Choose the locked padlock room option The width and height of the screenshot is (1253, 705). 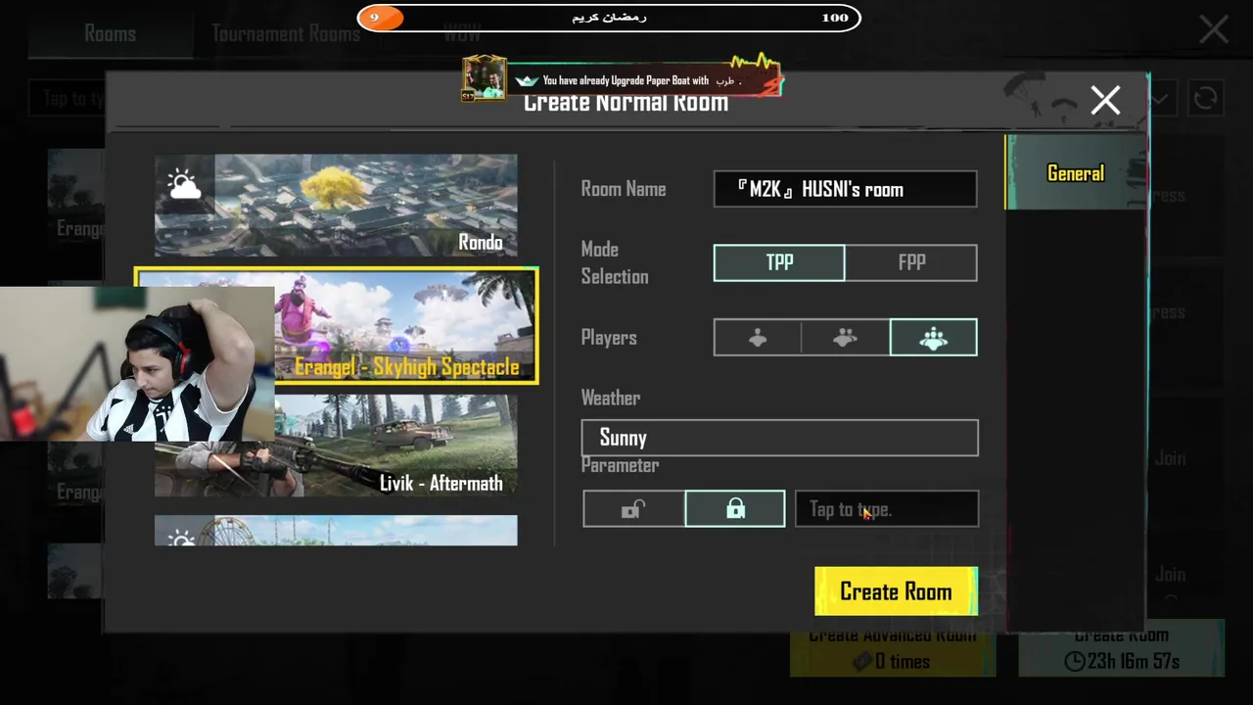[735, 509]
